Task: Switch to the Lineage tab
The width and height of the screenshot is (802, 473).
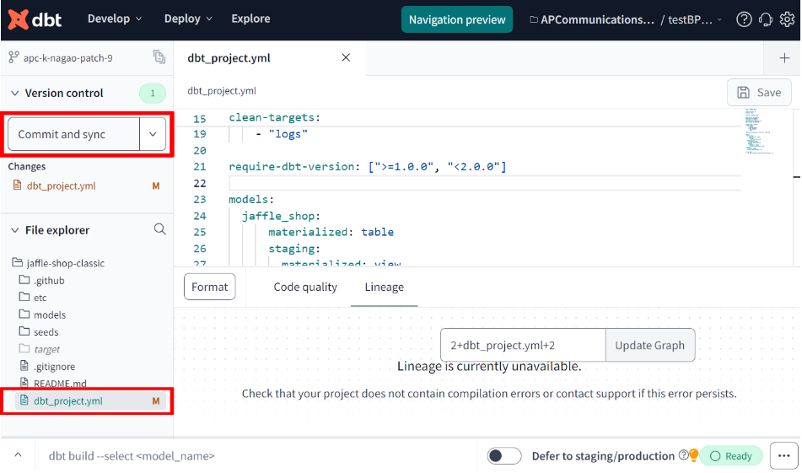Action: pyautogui.click(x=384, y=287)
